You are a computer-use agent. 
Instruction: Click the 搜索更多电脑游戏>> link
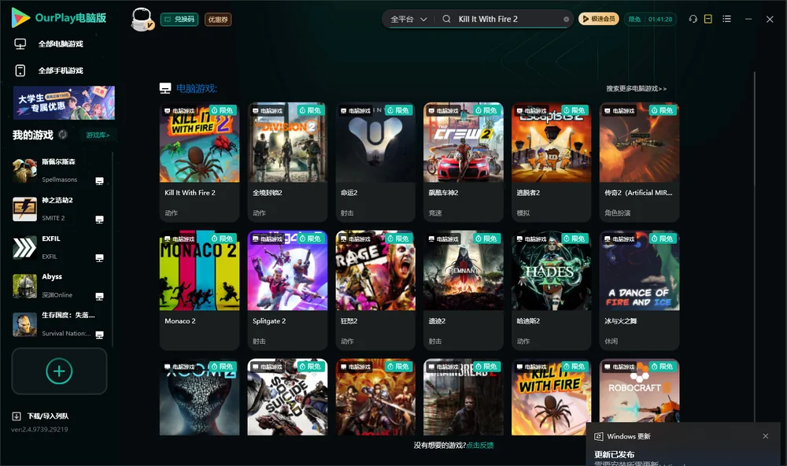tap(636, 88)
